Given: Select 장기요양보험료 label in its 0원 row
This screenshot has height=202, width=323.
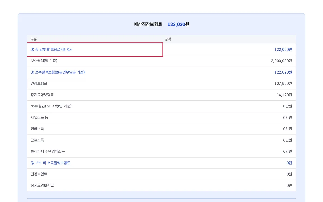Looking at the screenshot, I should 42,185.
